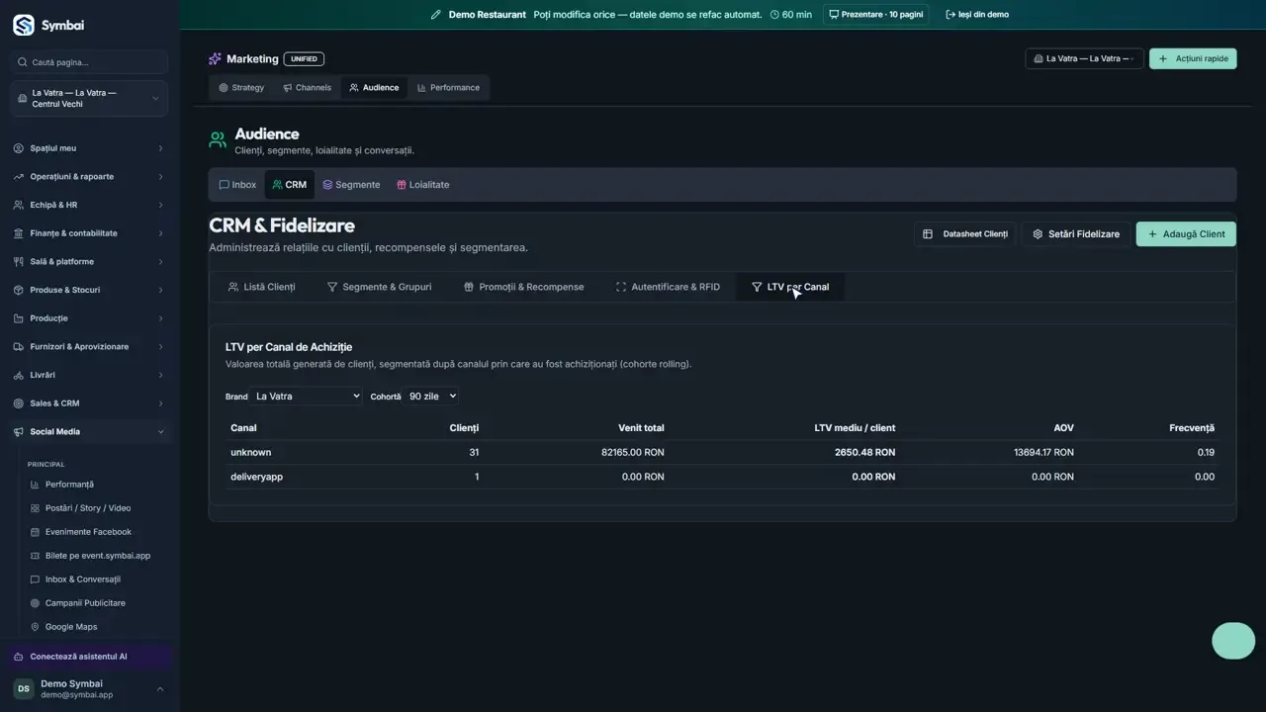Click the DS user avatar
The image size is (1266, 712).
pos(23,689)
